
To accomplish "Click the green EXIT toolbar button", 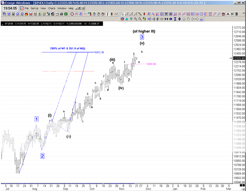I will tap(66, 14).
